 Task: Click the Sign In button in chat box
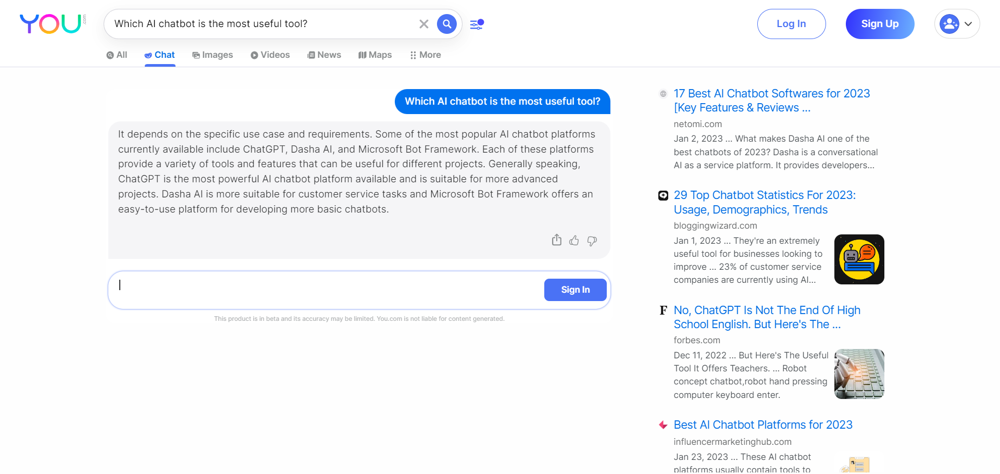pos(576,290)
